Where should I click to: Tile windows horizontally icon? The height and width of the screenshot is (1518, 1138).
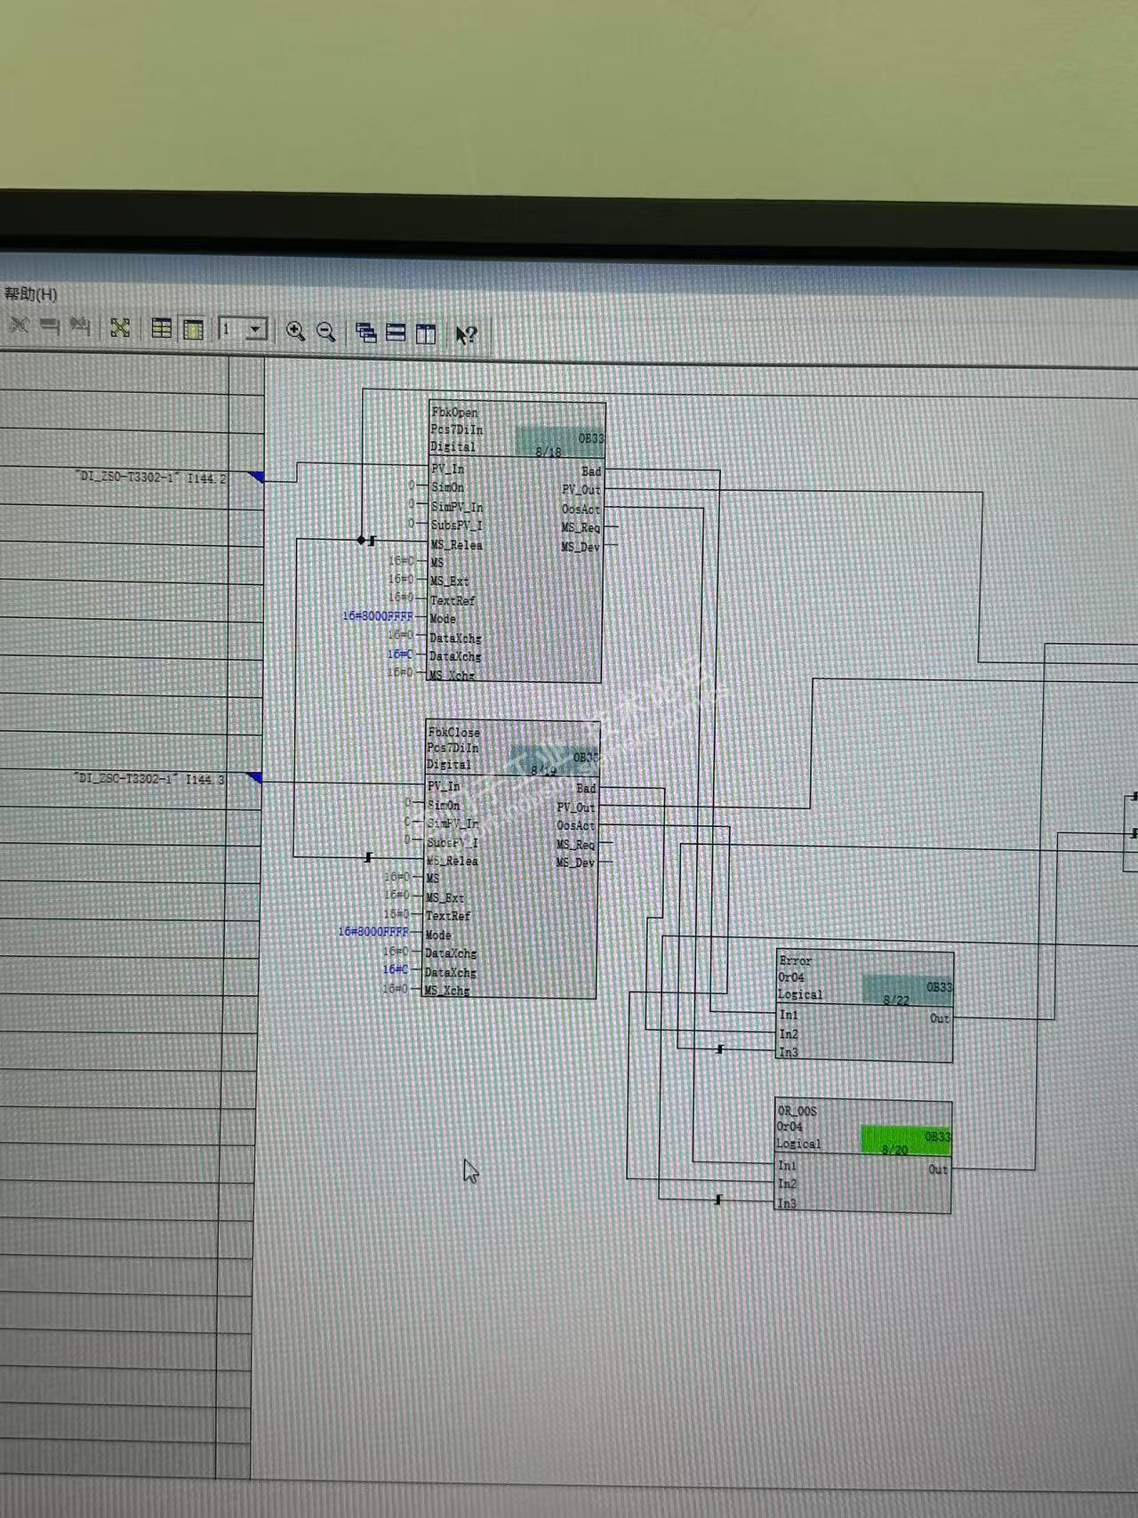tap(397, 333)
